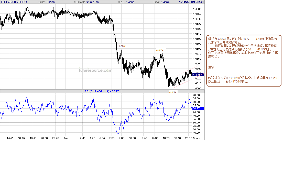Click the 5 min. interval label
Viewport: 283px width, 182px height.
(197, 138)
